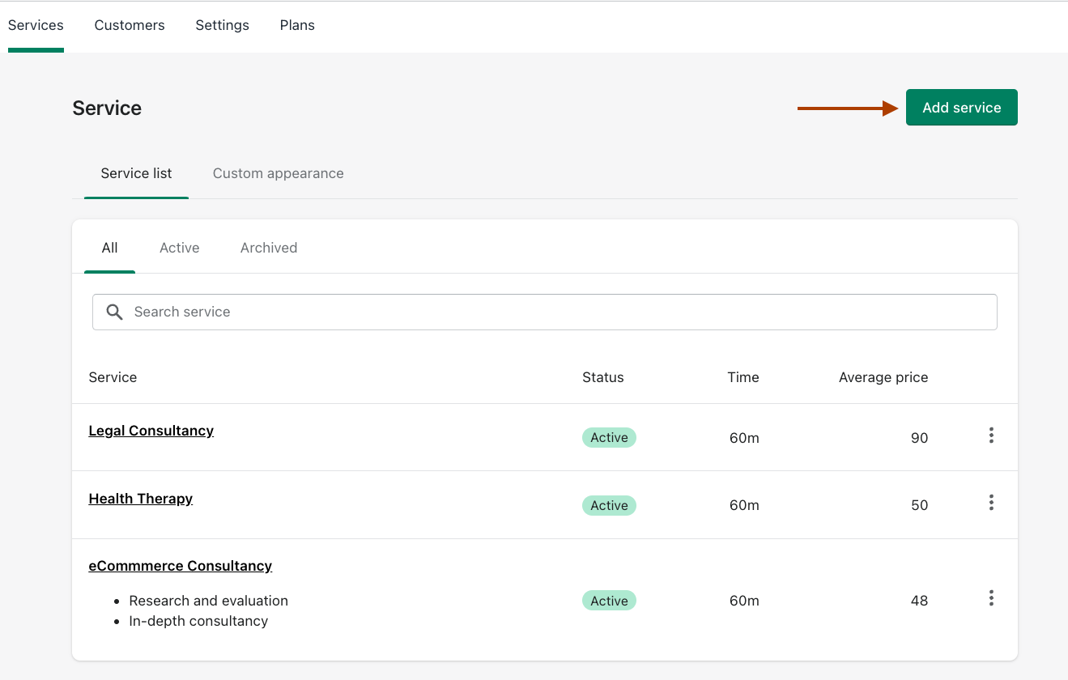Click the search magnifier icon
1068x680 pixels.
(115, 312)
